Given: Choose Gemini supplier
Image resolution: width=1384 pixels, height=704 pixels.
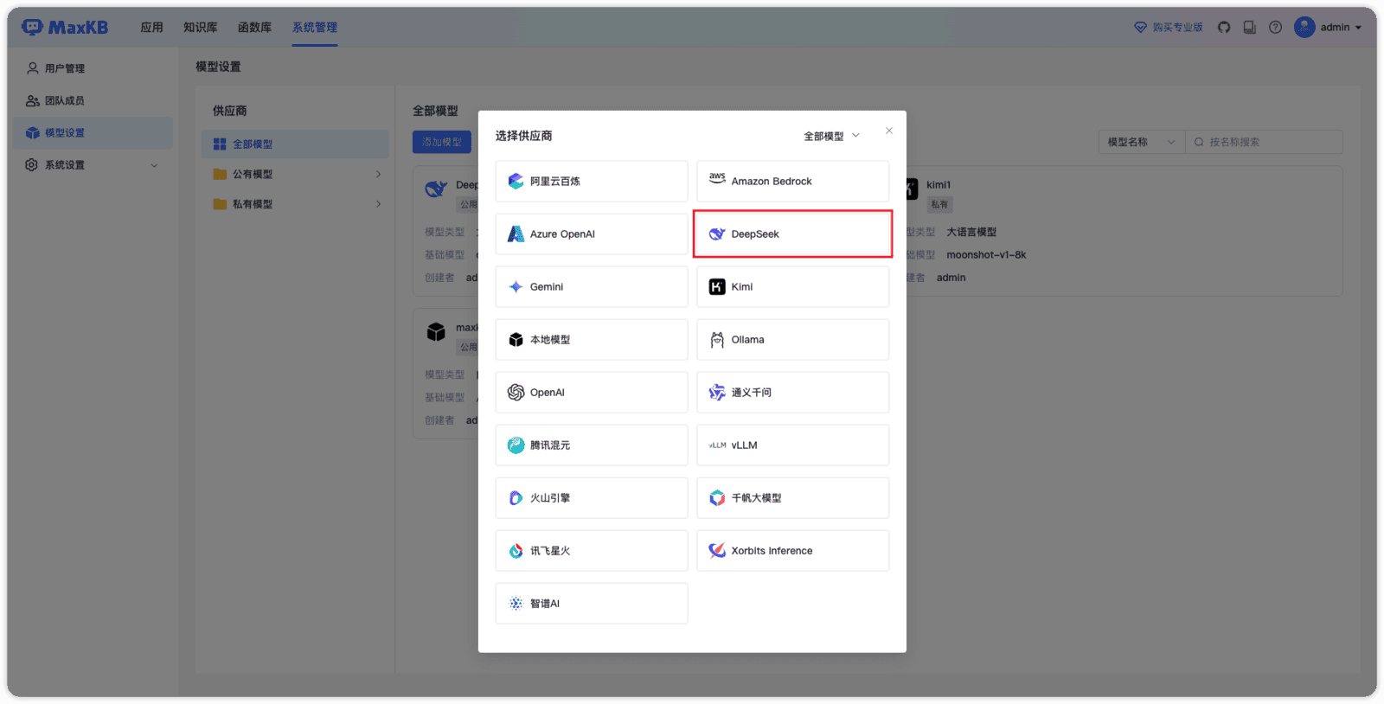Looking at the screenshot, I should click(592, 287).
